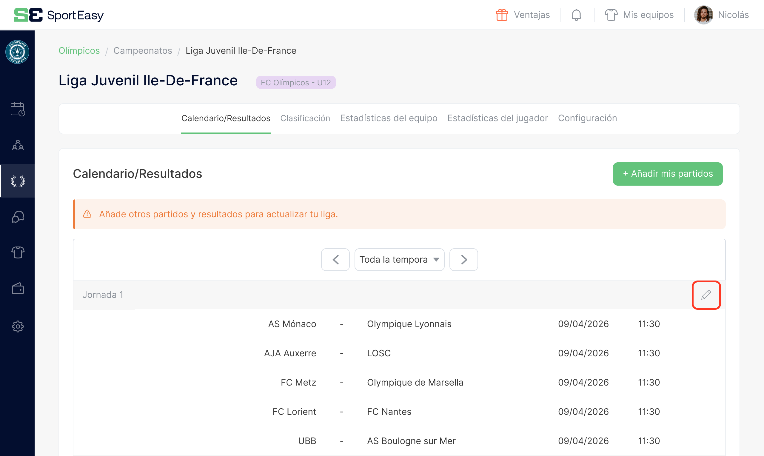The height and width of the screenshot is (456, 764).
Task: Click the 11:30 time in FC Metz row
Action: tap(649, 383)
